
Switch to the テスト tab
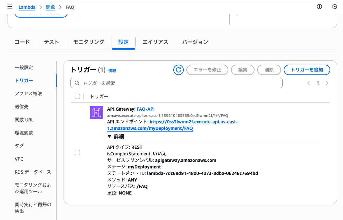[51, 42]
